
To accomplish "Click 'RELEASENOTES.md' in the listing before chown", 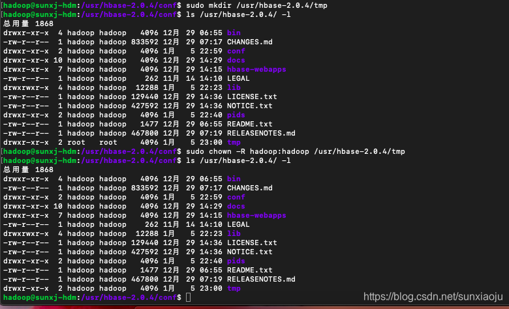I will (x=261, y=133).
